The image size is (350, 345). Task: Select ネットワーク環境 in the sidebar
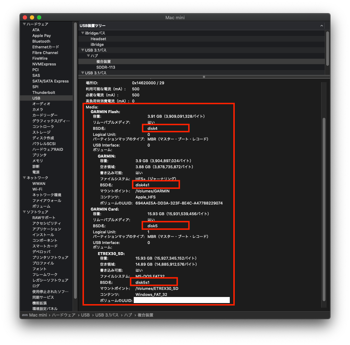tap(47, 195)
